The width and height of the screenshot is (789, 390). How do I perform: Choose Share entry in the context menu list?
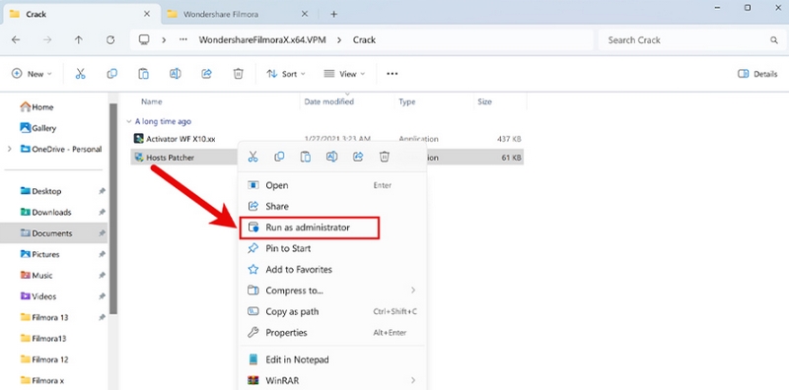click(332, 206)
